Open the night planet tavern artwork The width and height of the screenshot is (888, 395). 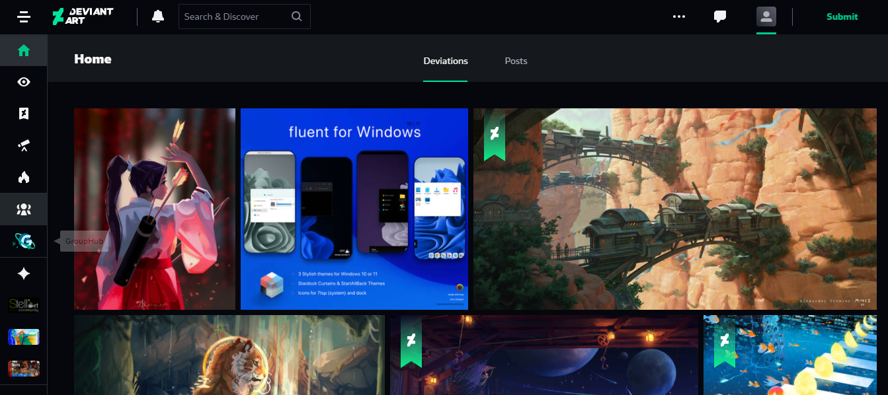click(x=544, y=355)
